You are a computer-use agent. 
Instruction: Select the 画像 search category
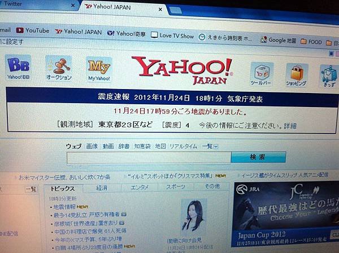click(92, 147)
